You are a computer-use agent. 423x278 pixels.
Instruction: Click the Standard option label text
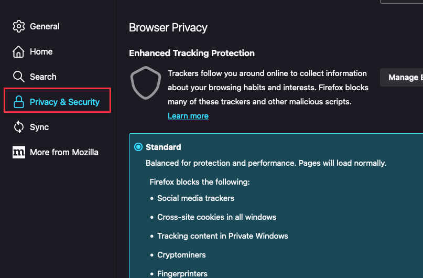click(x=164, y=147)
